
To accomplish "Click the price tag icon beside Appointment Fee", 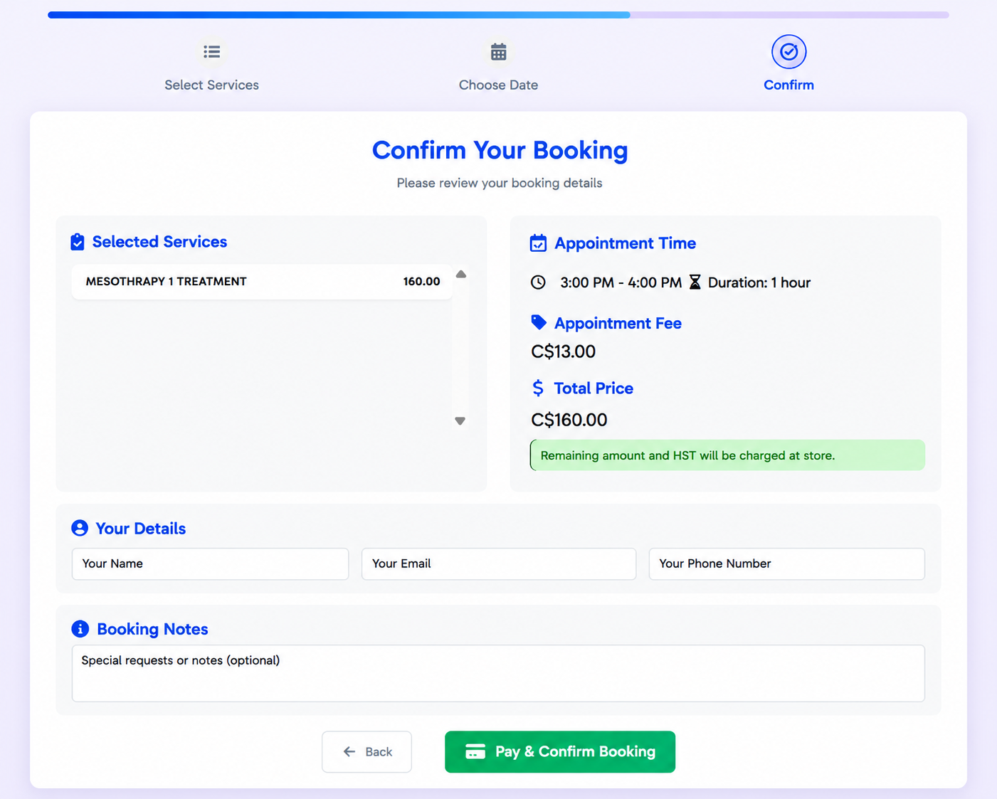I will point(539,322).
